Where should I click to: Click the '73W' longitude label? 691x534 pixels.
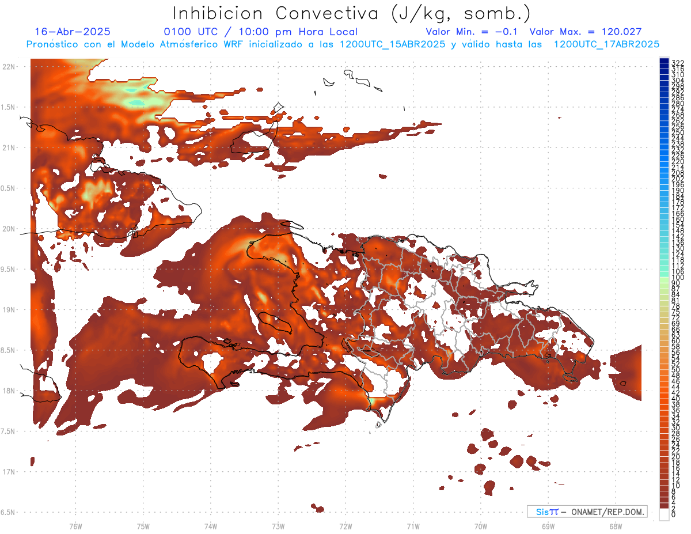(x=278, y=526)
